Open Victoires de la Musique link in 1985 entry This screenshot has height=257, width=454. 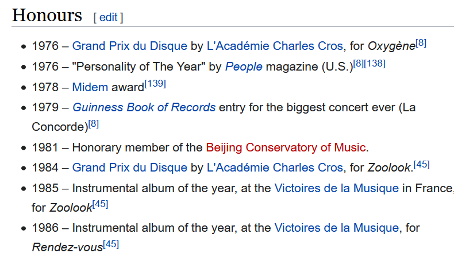(336, 188)
